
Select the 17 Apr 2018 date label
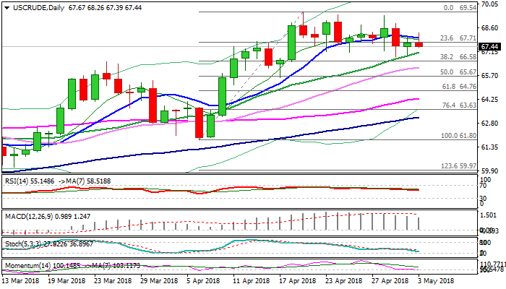[296, 280]
